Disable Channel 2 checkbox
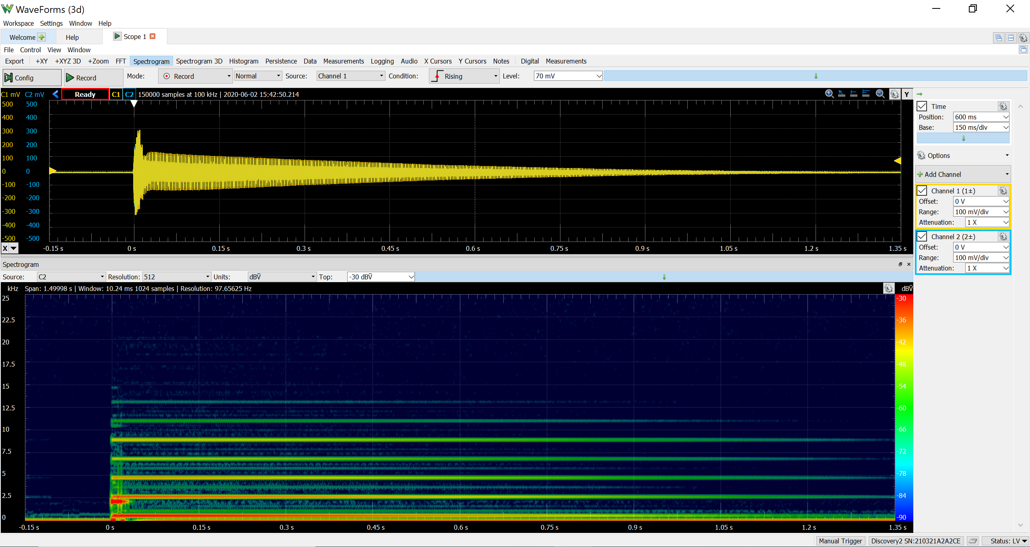Screen dimensions: 1030x547 coord(922,236)
